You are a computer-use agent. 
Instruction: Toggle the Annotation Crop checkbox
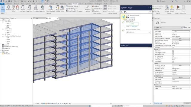coord(173,54)
